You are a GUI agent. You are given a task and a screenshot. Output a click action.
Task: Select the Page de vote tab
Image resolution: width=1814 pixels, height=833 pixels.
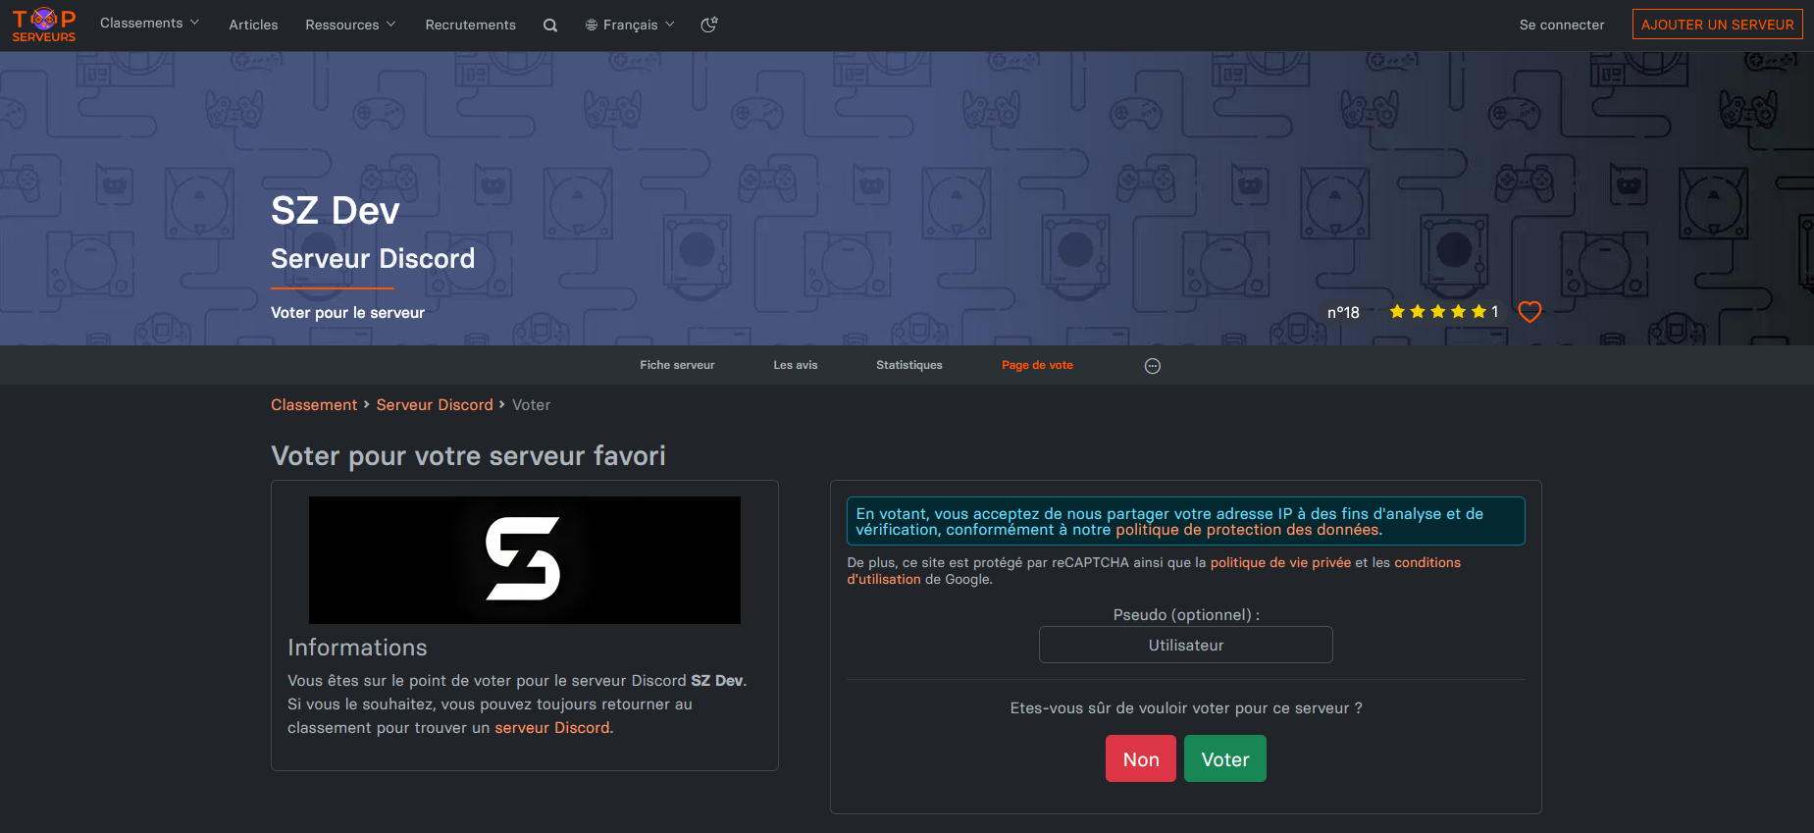point(1037,365)
